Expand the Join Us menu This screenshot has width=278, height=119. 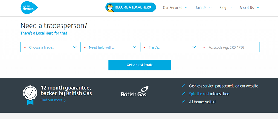pyautogui.click(x=204, y=8)
